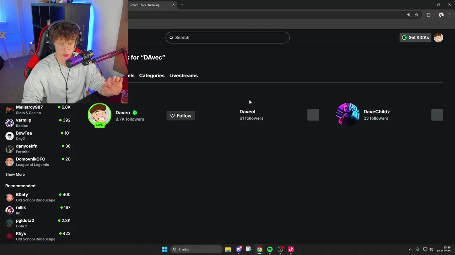Open recommended channel rellik

pos(38,210)
